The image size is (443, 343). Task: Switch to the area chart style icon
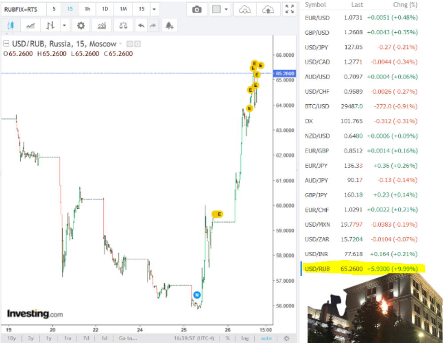coord(30,26)
